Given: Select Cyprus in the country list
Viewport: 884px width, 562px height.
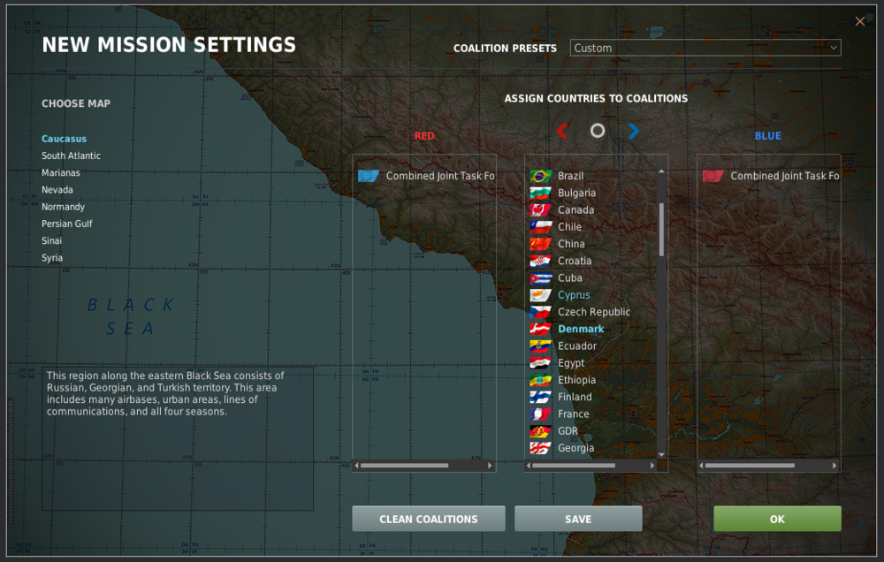Looking at the screenshot, I should (x=574, y=295).
